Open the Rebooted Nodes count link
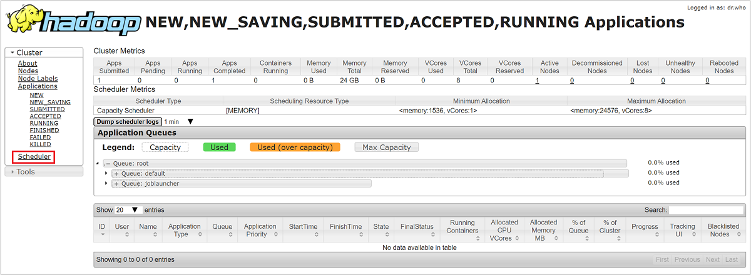751x275 pixels. [x=707, y=80]
